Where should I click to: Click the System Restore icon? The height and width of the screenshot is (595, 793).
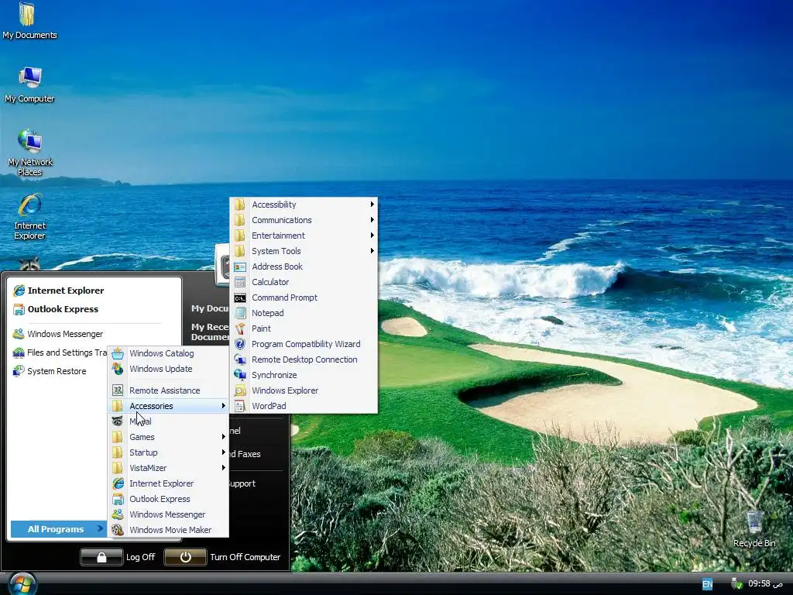19,371
